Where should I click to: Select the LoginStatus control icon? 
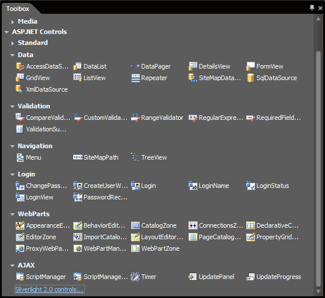[251, 186]
